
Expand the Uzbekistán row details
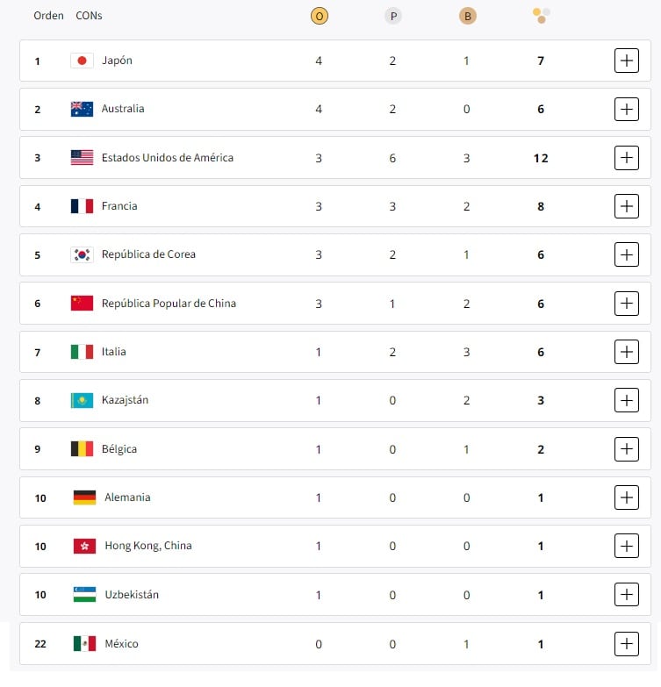pos(626,595)
